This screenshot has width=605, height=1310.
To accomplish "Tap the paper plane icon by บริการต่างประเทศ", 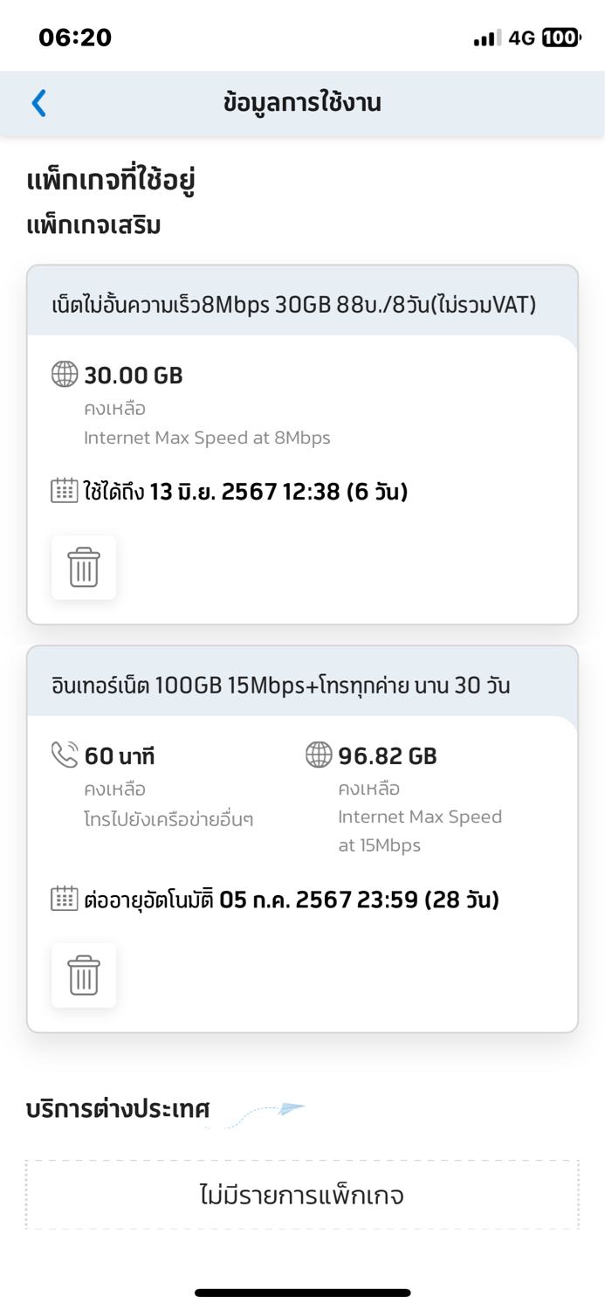I will coord(291,1109).
